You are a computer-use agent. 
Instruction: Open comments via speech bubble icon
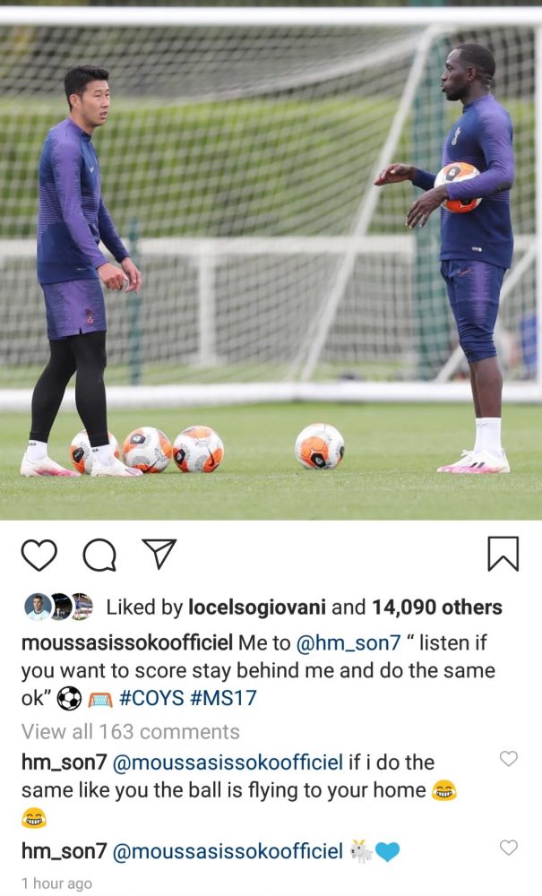pyautogui.click(x=99, y=555)
